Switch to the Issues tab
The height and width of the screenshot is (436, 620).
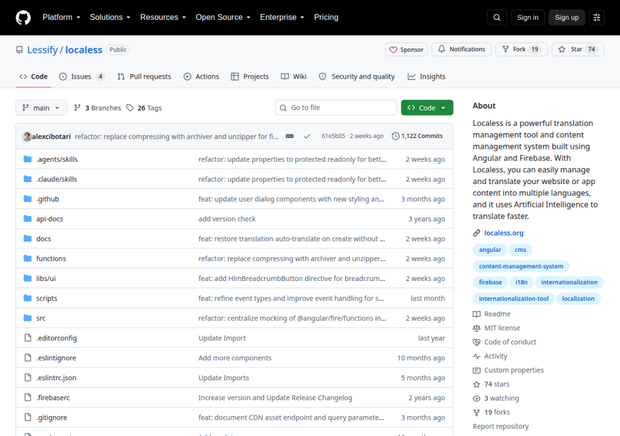[82, 76]
